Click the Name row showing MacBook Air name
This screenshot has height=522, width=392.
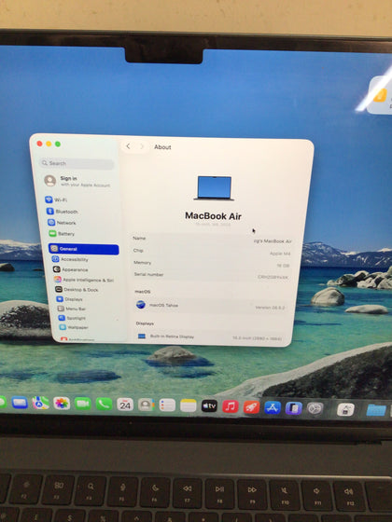click(212, 240)
